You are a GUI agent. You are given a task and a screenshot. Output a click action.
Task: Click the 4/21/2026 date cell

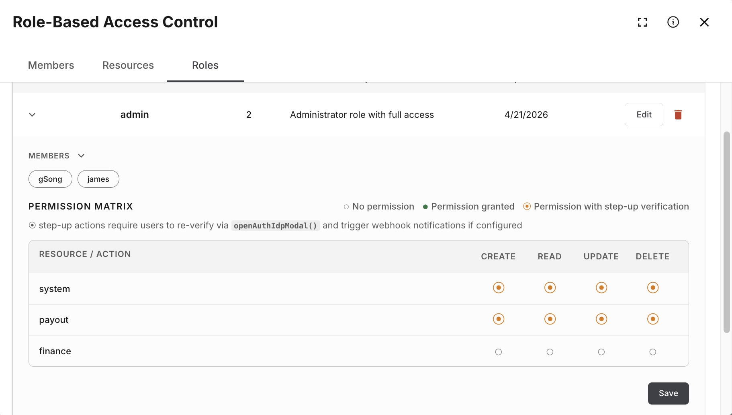pos(526,115)
